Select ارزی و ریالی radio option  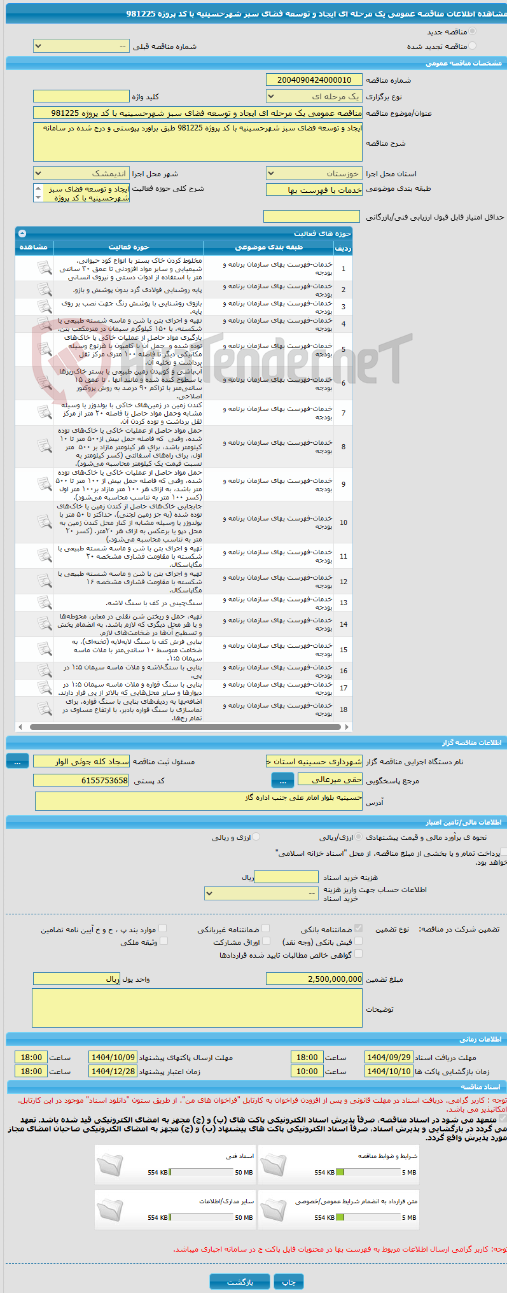point(256,837)
